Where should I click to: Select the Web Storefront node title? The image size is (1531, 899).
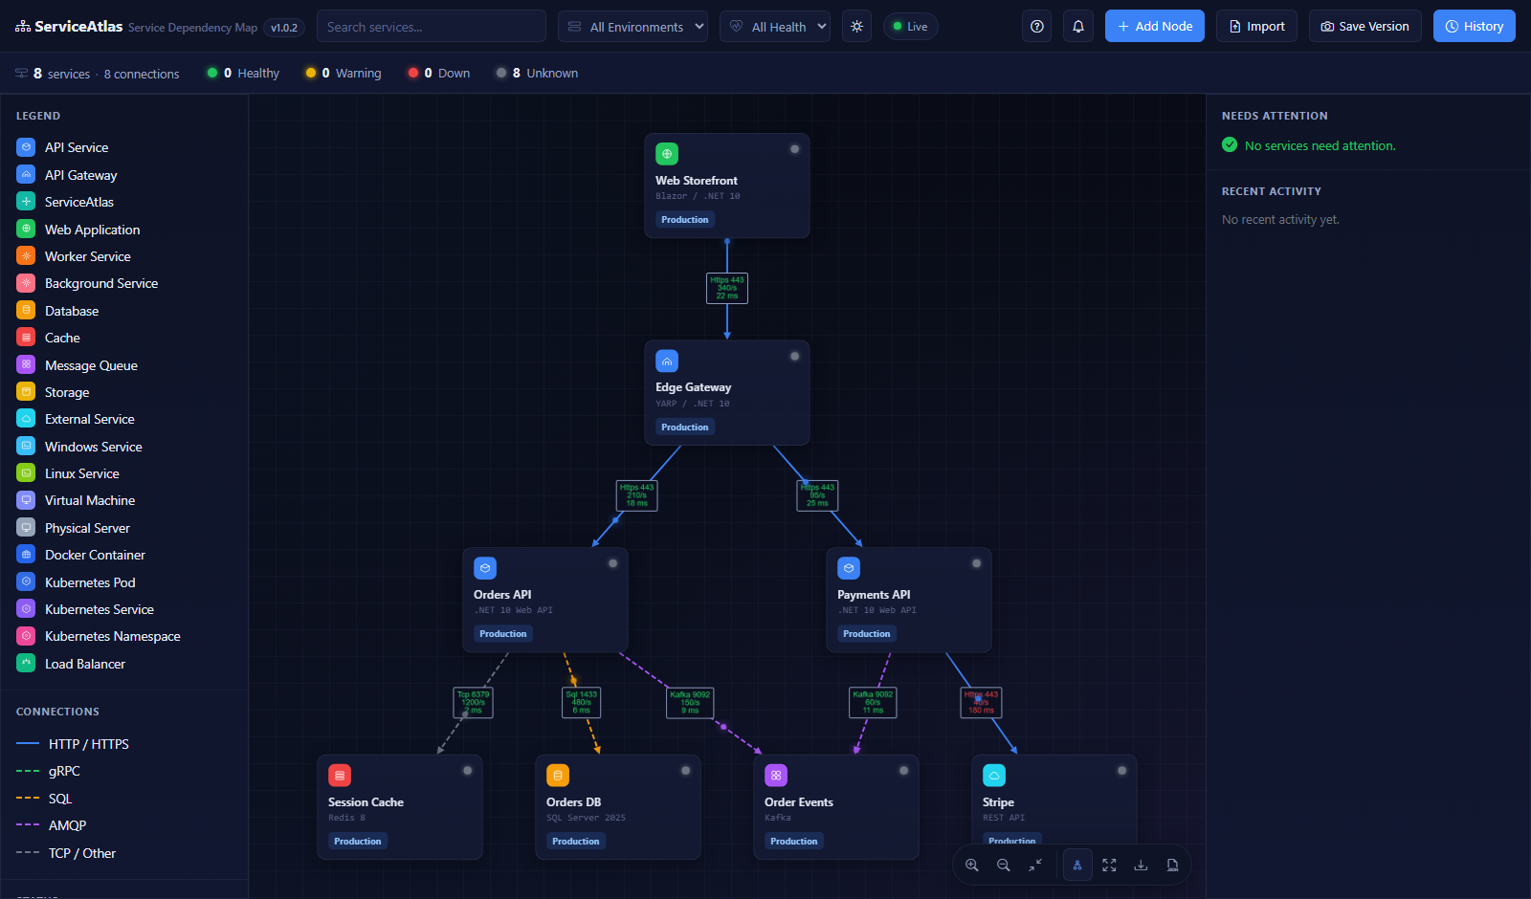point(697,181)
